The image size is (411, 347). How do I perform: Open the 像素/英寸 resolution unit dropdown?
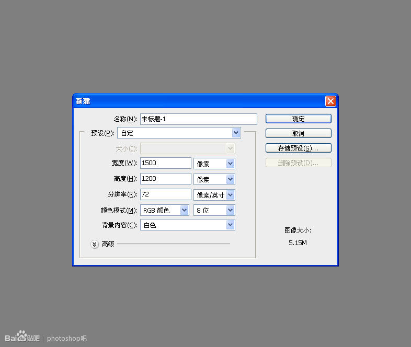[x=214, y=195]
